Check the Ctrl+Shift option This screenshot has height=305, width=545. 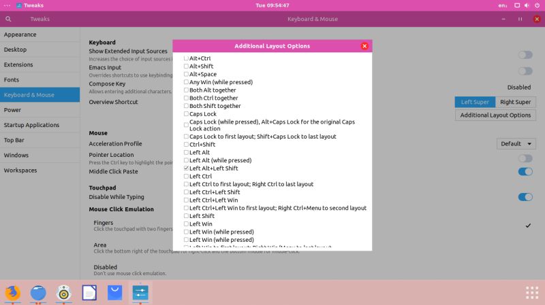186,145
